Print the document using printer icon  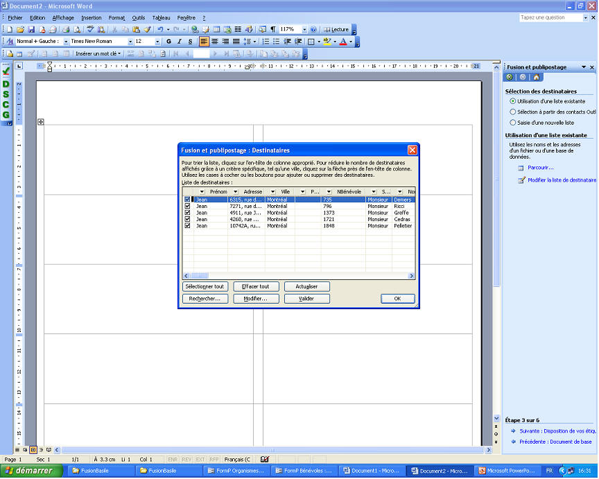(x=66, y=29)
